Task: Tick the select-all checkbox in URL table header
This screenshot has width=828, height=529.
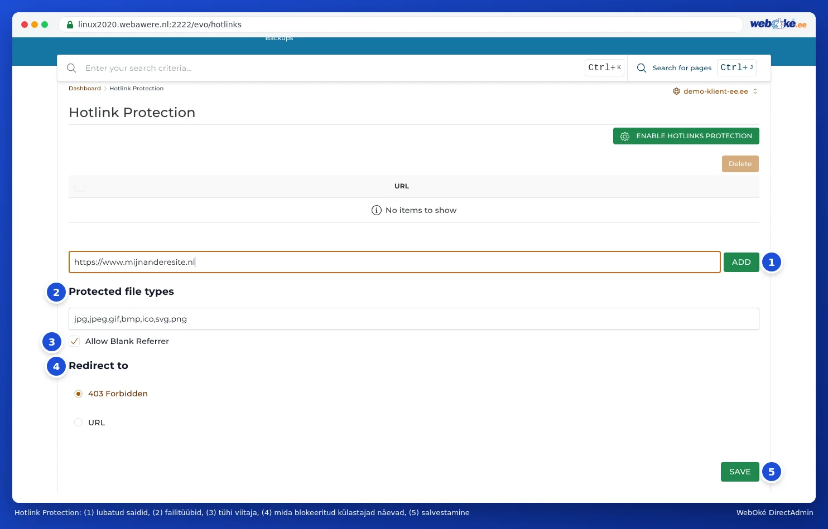Action: (x=80, y=186)
